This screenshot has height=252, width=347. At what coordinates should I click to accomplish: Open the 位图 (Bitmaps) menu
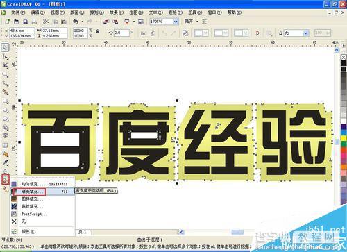[136, 12]
